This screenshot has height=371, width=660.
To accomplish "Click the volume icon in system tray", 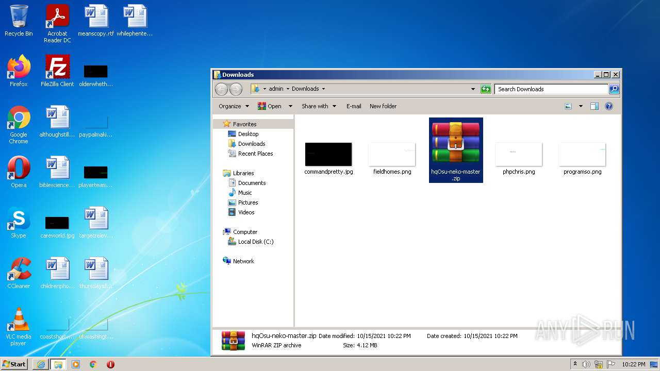I will pos(586,364).
